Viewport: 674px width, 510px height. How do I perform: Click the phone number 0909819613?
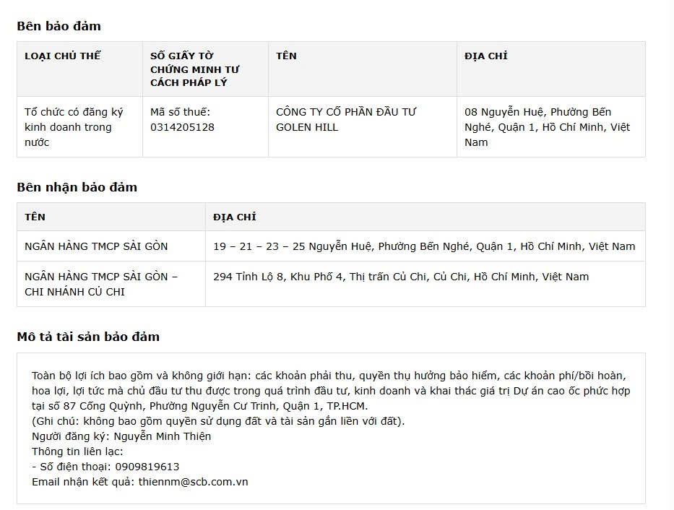click(x=147, y=467)
